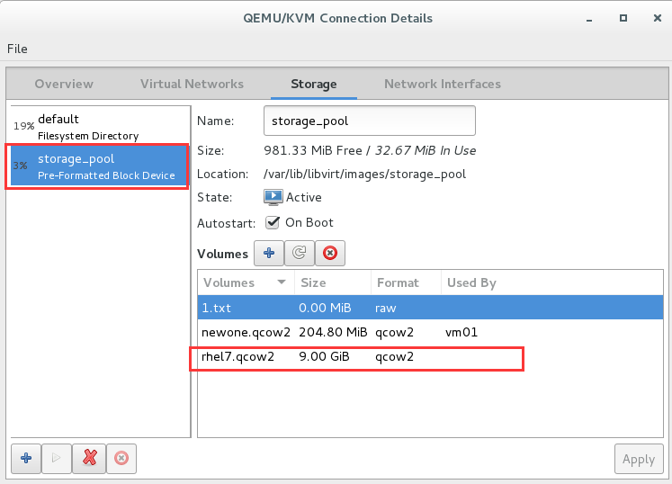
Task: Sort by the Volumes column arrow
Action: (282, 282)
